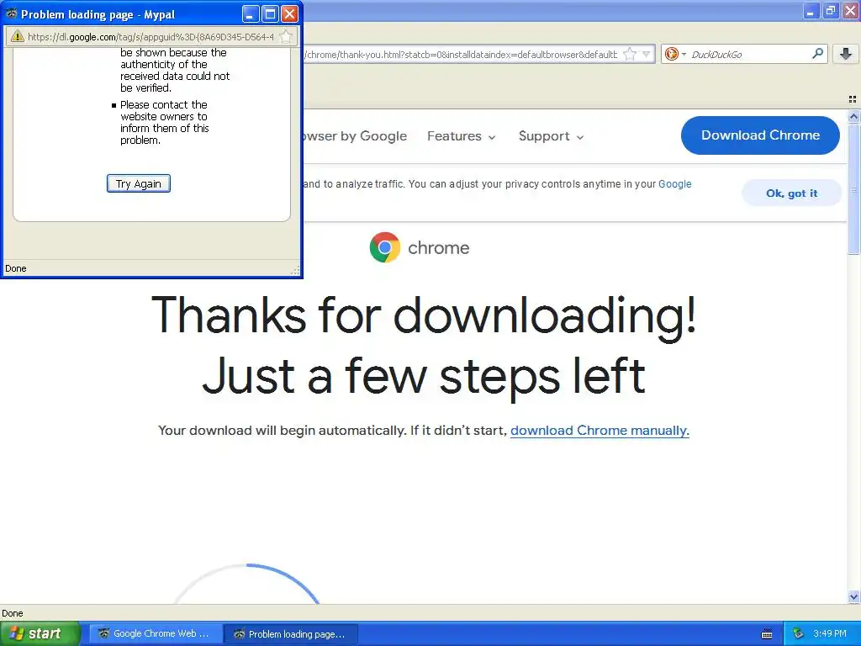861x646 pixels.
Task: Open the Windows start button
Action: (x=40, y=633)
